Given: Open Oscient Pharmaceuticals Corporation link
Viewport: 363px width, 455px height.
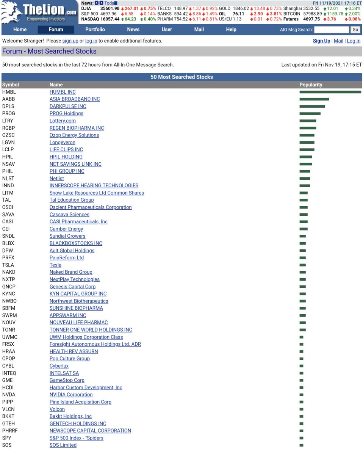Looking at the screenshot, I should pos(91,207).
